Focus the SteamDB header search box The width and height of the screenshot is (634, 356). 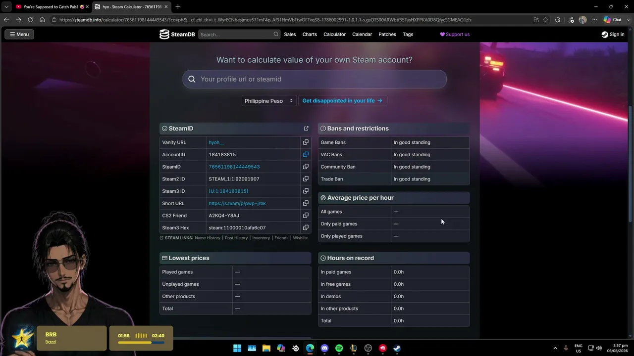(x=239, y=34)
